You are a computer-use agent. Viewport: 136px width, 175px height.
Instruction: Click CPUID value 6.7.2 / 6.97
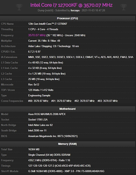point(34,52)
